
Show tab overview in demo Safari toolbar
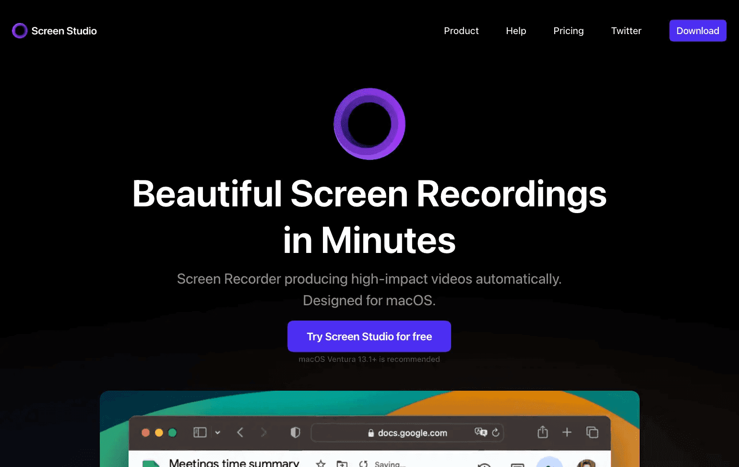pos(592,432)
